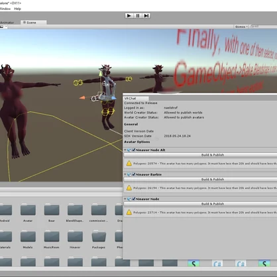The height and width of the screenshot is (277, 277).
Task: Open the Avatar folder
Action: (x=28, y=210)
